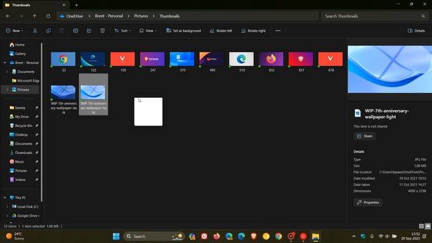432x243 pixels.
Task: Click Thumbnails in the breadcrumb path
Action: (x=169, y=16)
